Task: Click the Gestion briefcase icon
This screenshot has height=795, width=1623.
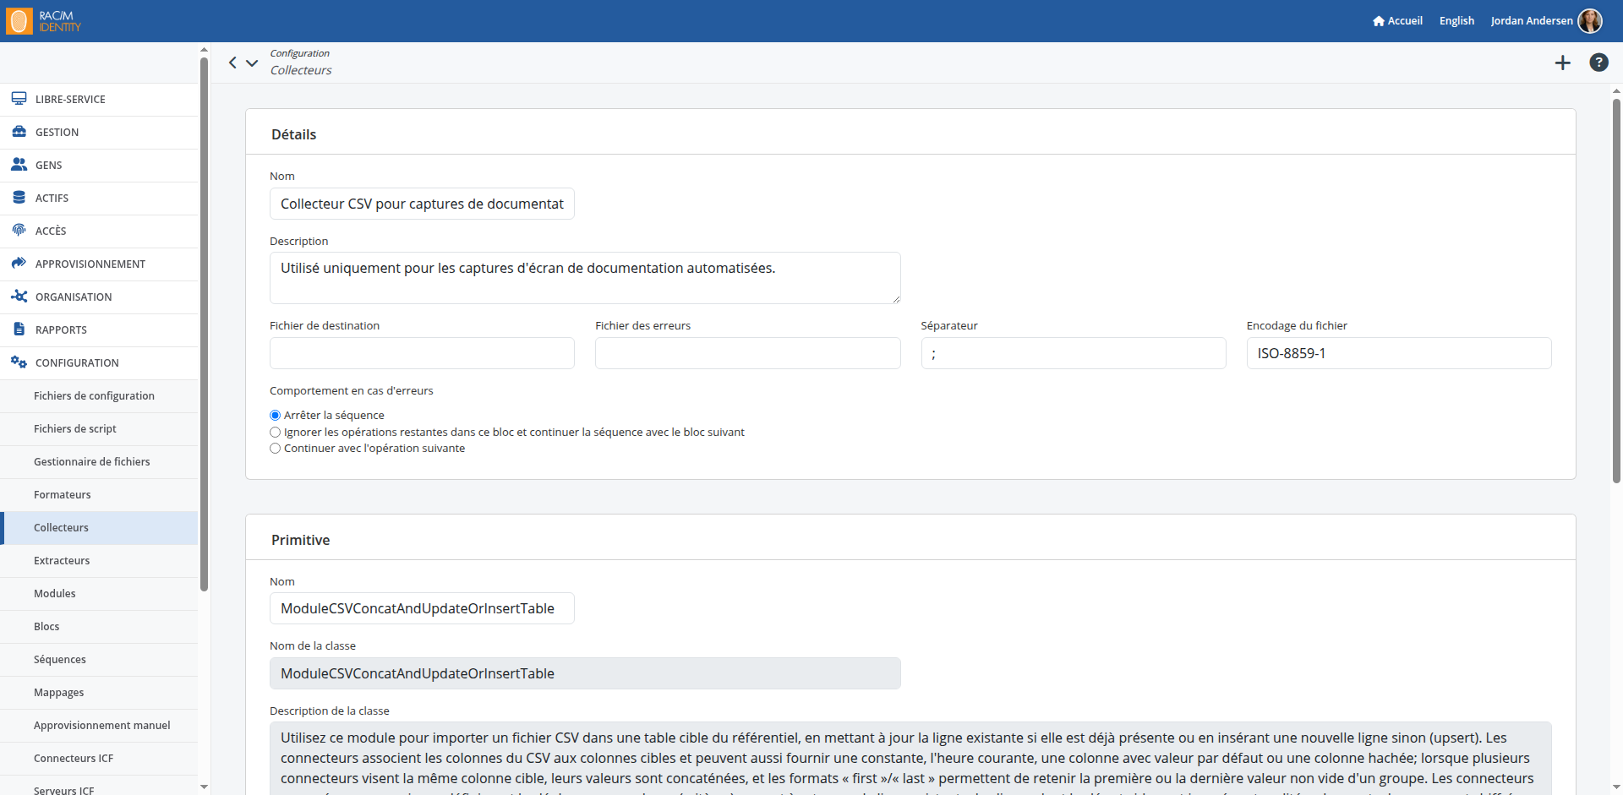Action: coord(19,132)
